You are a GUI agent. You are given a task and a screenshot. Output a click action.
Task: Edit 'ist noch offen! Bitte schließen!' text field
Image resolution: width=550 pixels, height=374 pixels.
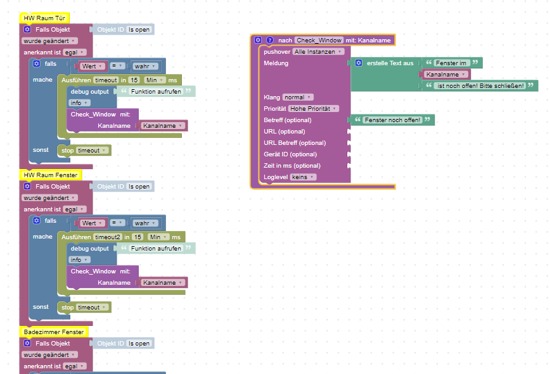click(x=480, y=86)
